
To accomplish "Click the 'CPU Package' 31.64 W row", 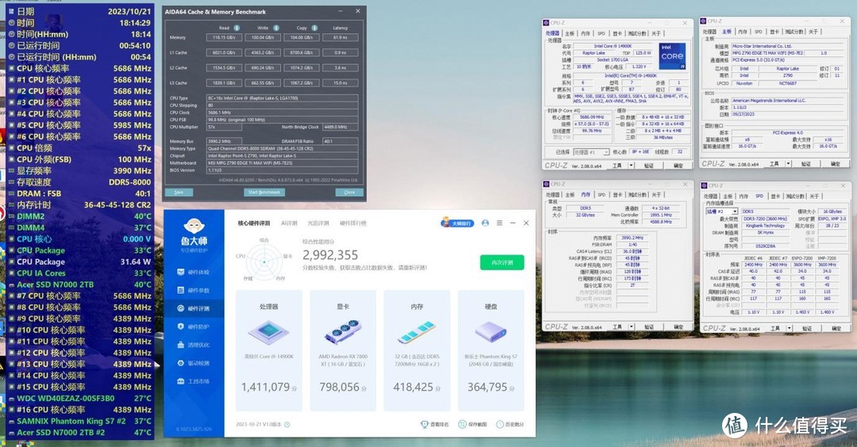I will 80,262.
